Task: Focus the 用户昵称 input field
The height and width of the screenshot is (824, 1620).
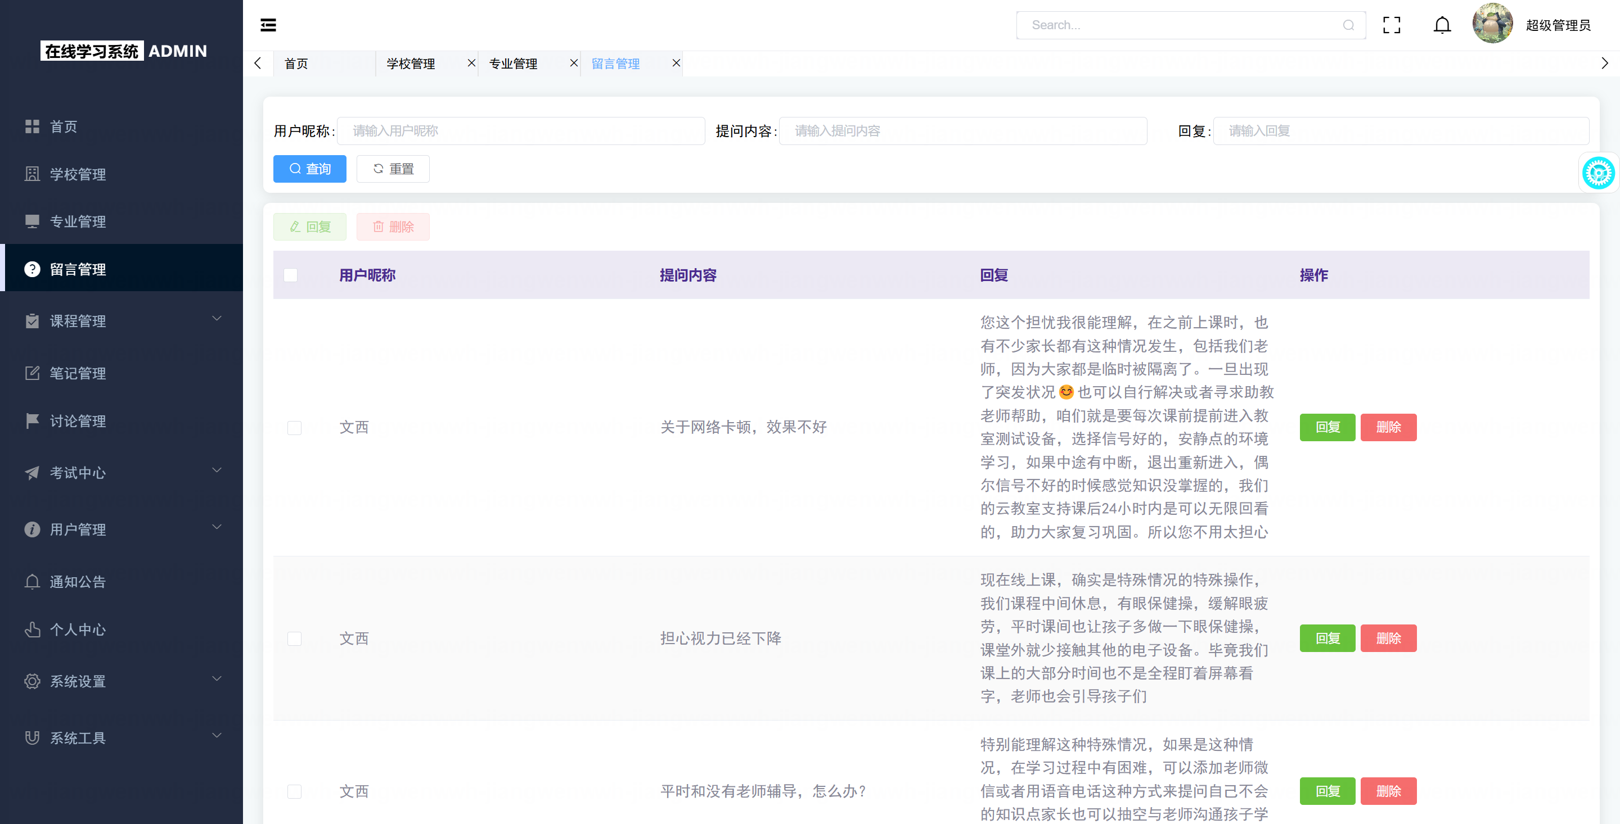Action: coord(521,131)
